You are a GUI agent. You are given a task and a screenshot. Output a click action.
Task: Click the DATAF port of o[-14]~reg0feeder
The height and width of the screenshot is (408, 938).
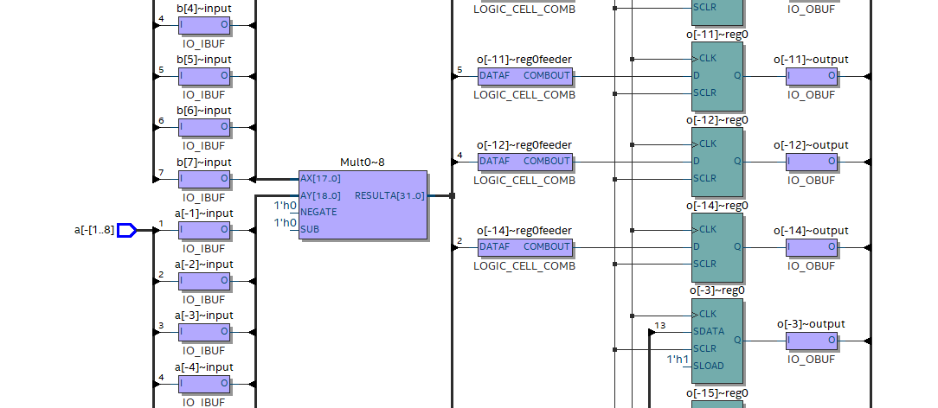pos(495,246)
